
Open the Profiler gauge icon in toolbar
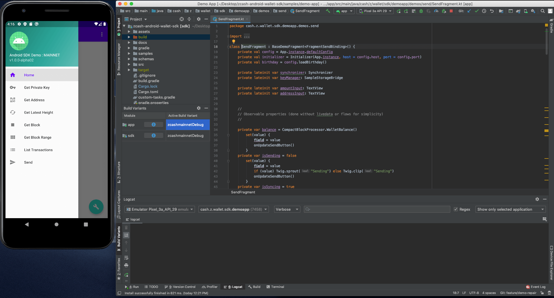(436, 11)
